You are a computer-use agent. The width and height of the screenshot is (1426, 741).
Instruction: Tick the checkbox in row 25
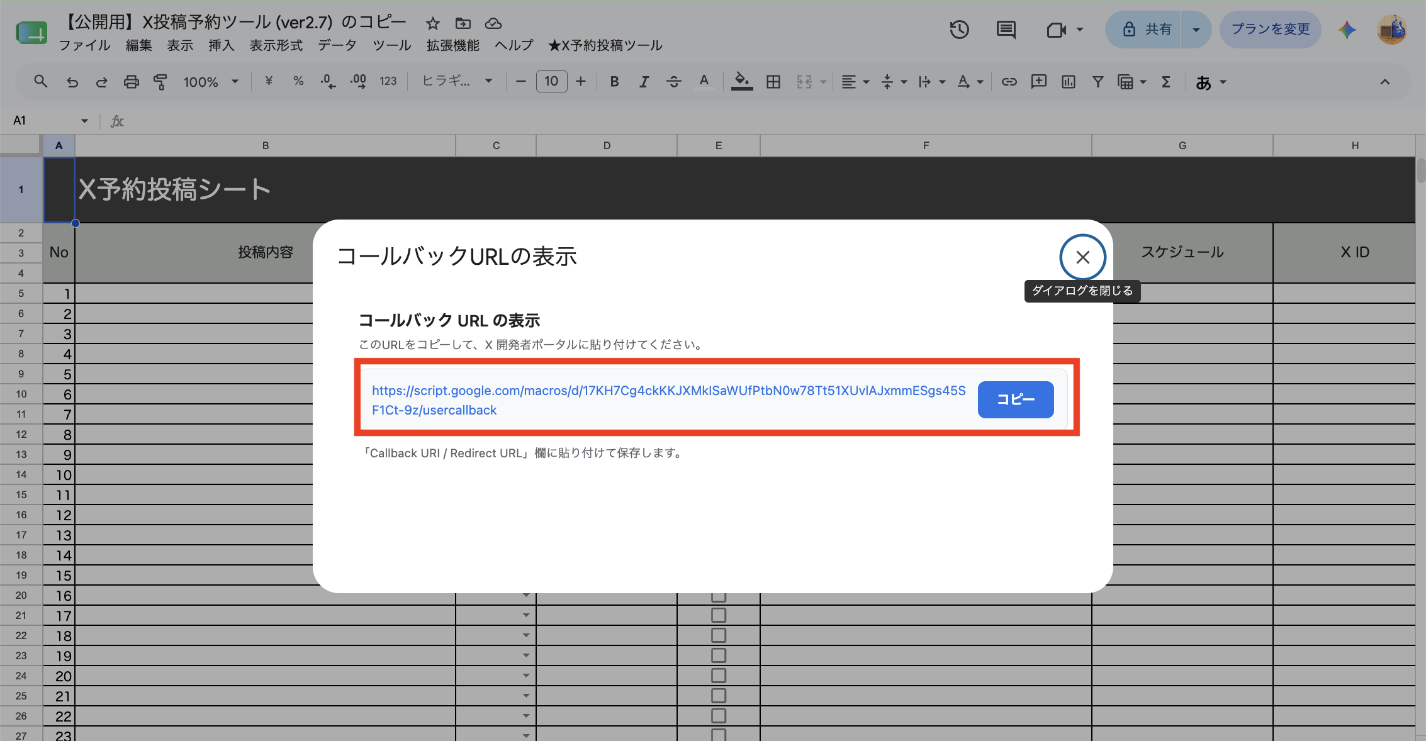pyautogui.click(x=718, y=696)
